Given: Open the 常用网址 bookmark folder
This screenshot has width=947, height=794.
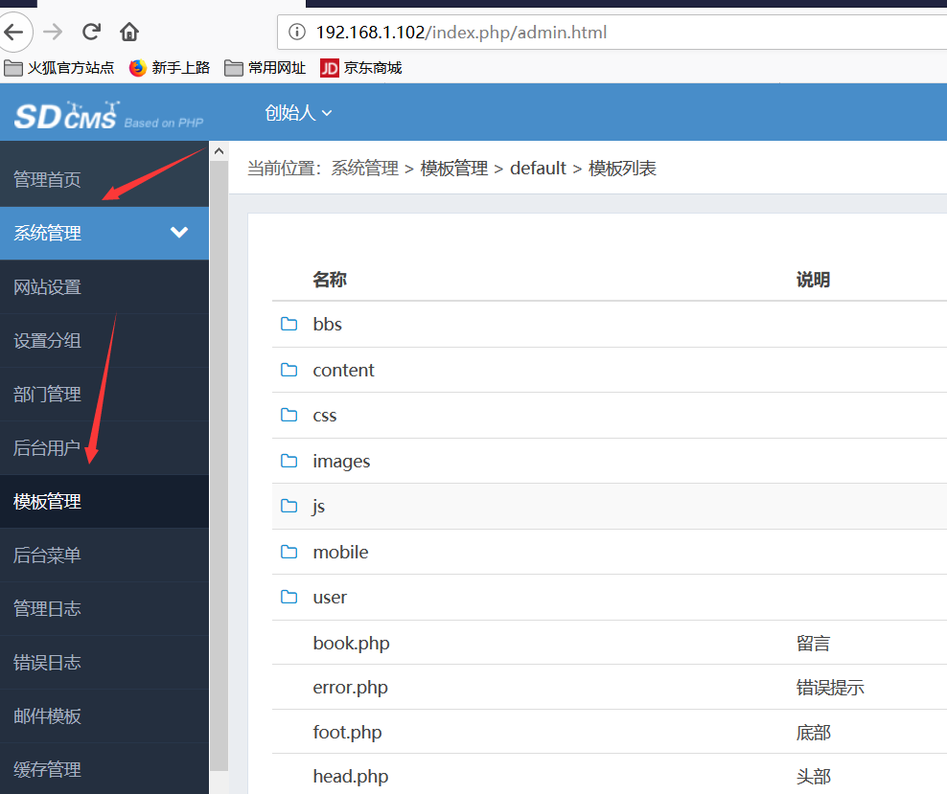Looking at the screenshot, I should tap(266, 68).
